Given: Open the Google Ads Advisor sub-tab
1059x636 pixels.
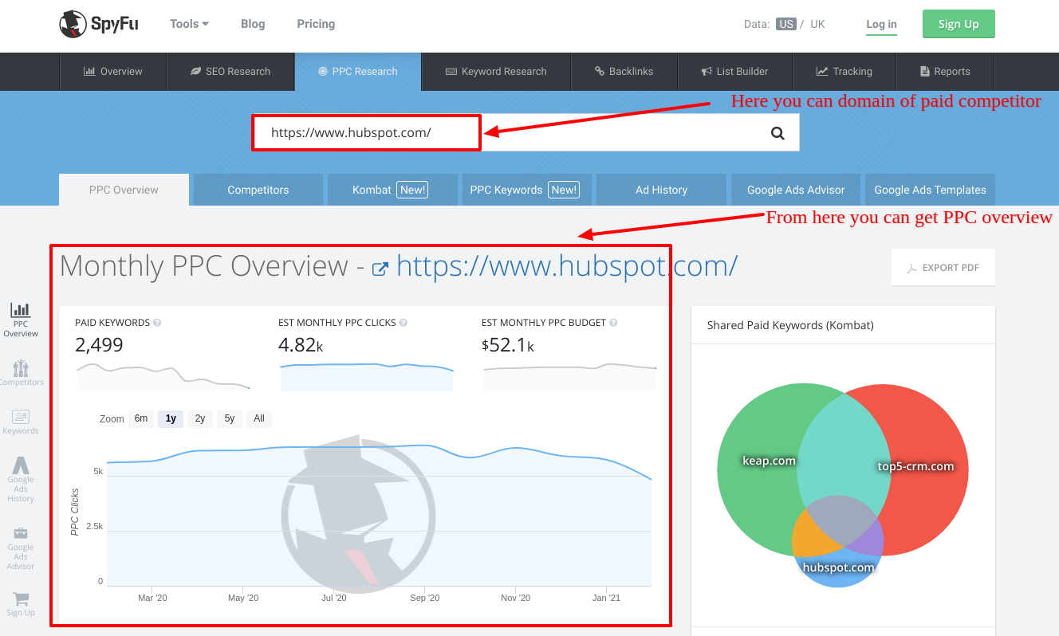Looking at the screenshot, I should [x=796, y=190].
